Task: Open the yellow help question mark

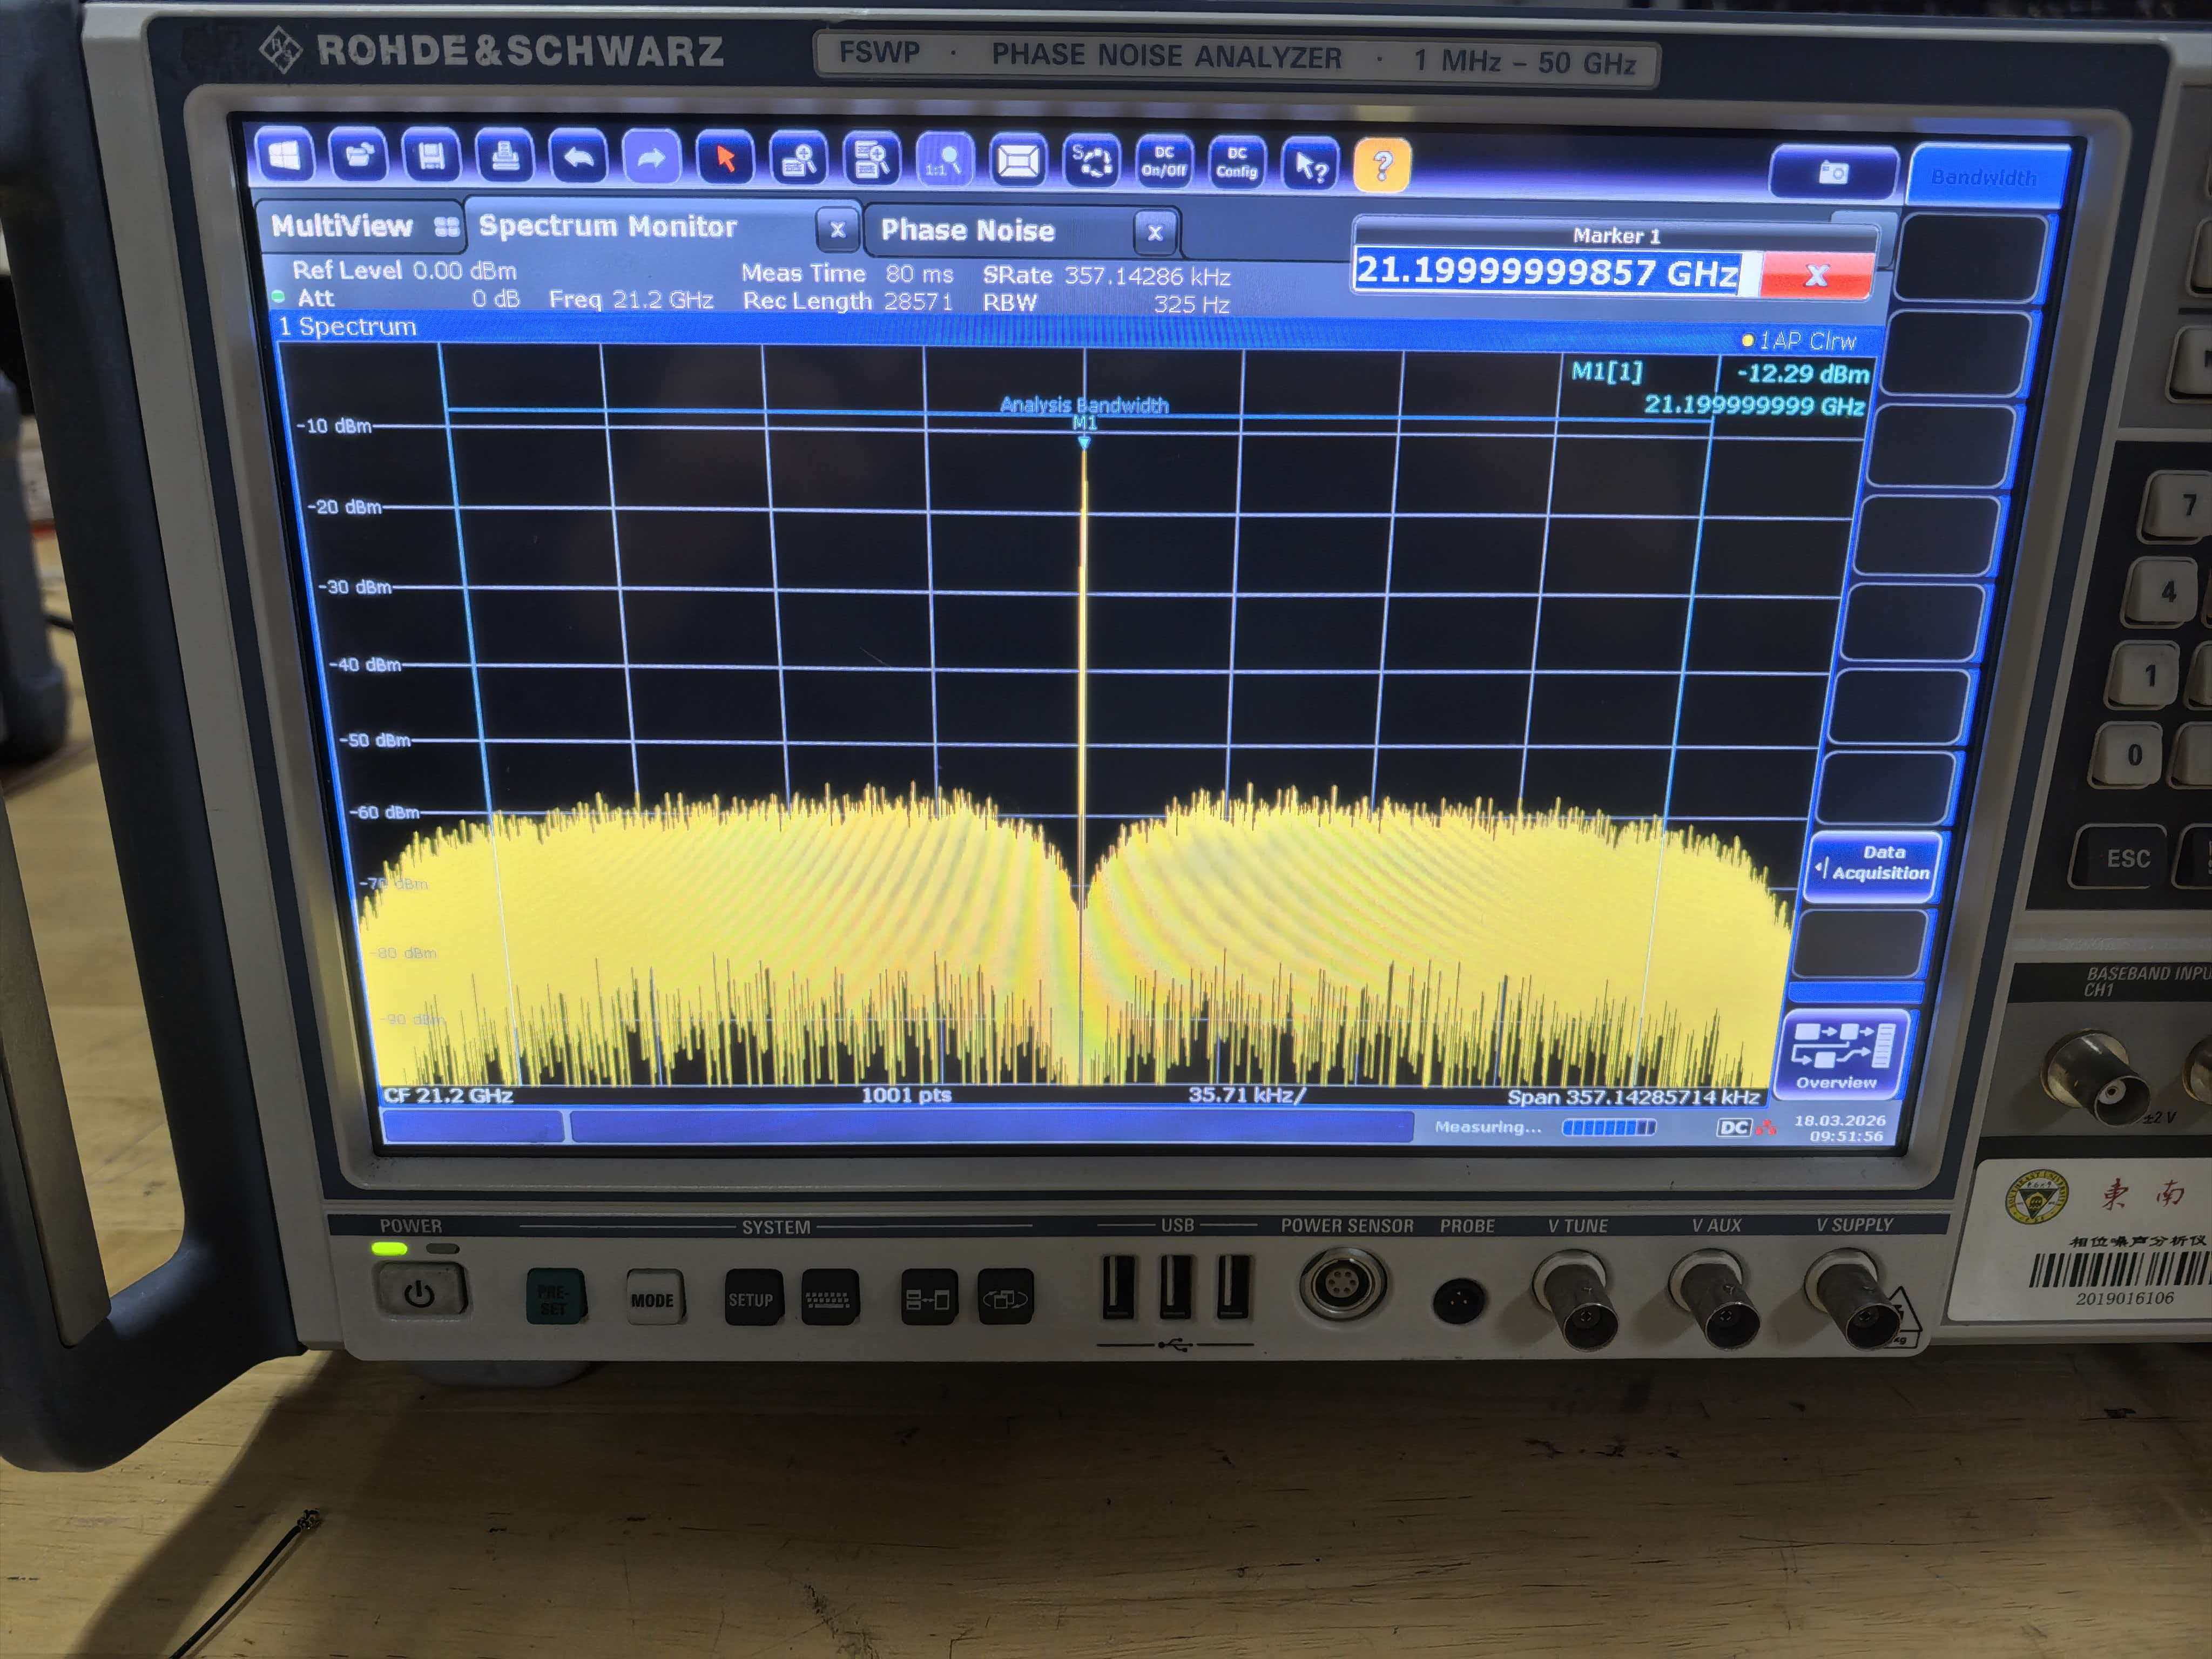Action: tap(1382, 165)
